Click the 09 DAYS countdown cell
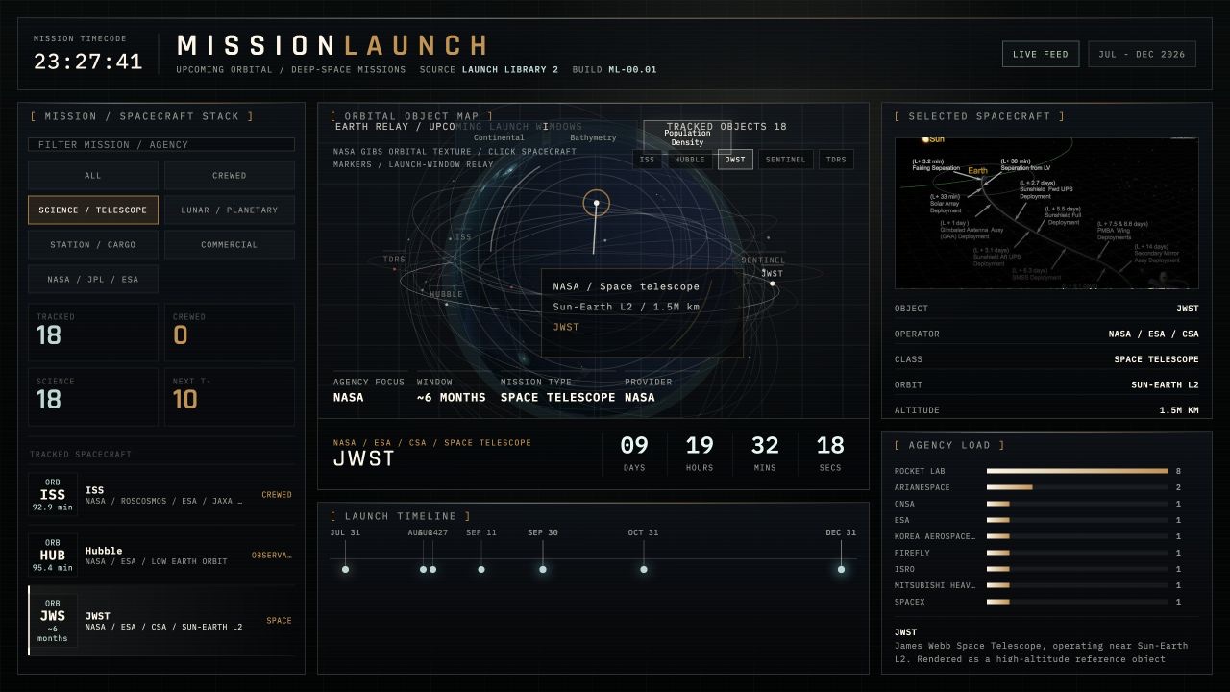1230x692 pixels. [634, 454]
